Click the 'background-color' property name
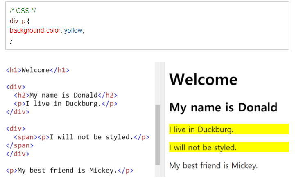This screenshot has width=303, height=178. (35, 31)
